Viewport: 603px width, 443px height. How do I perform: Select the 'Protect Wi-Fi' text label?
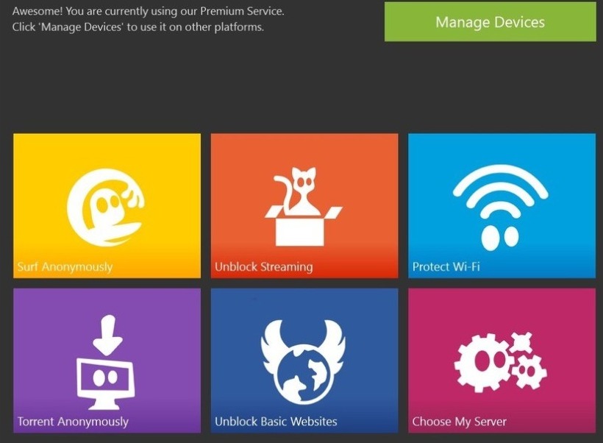coord(446,266)
